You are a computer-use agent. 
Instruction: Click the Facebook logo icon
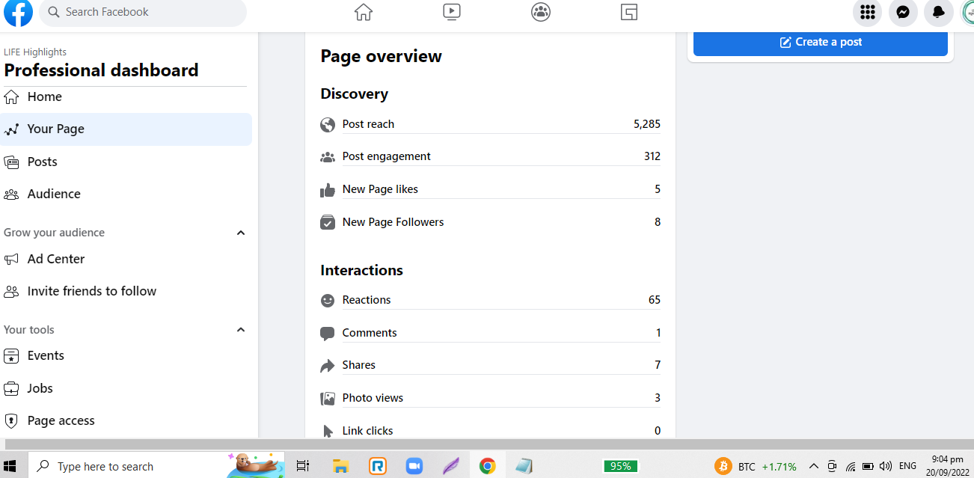click(x=18, y=13)
